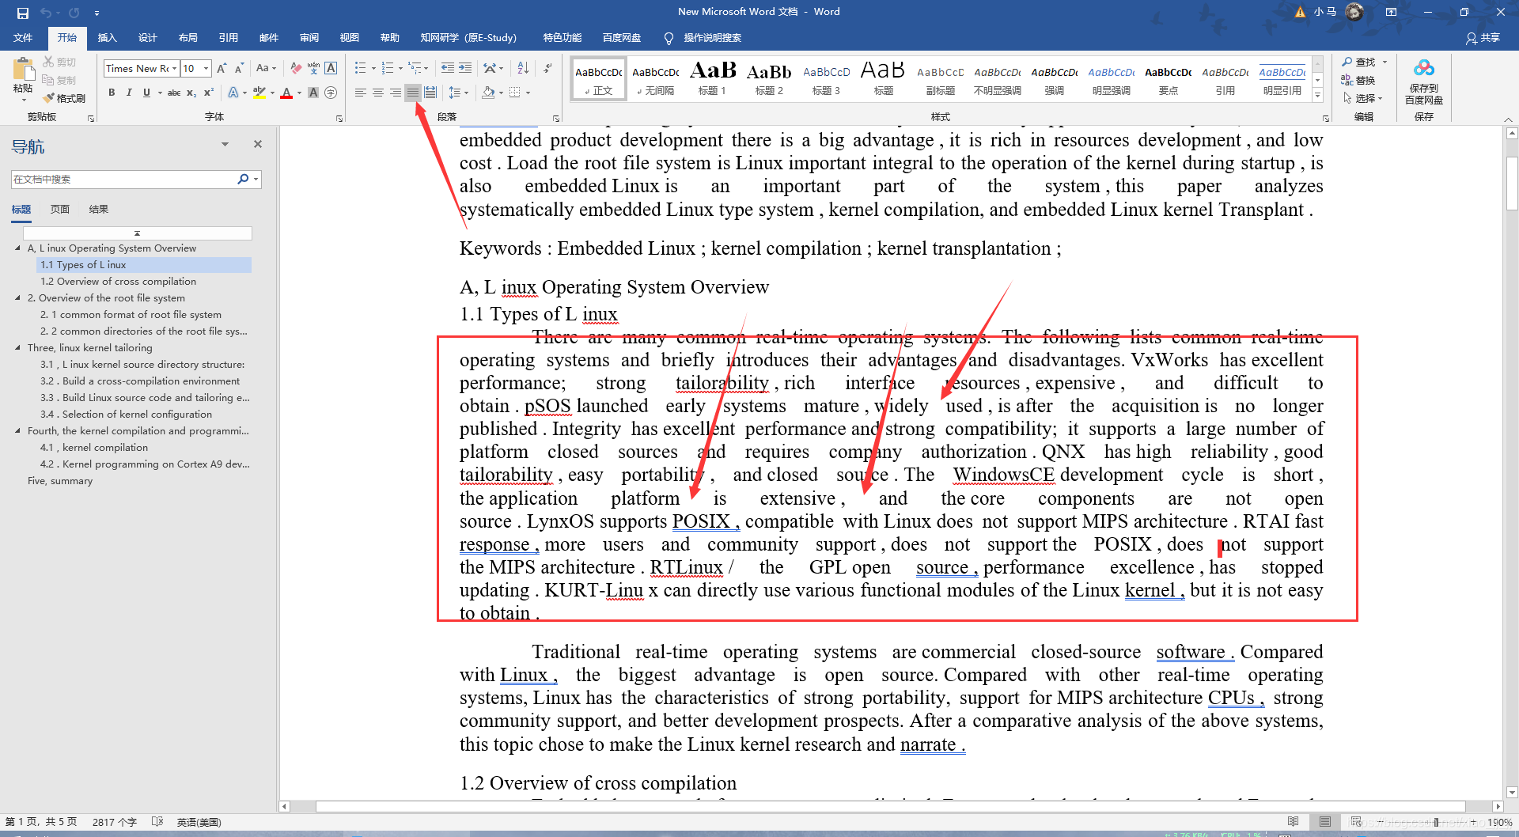Click the Decrease Font Size icon

click(239, 69)
